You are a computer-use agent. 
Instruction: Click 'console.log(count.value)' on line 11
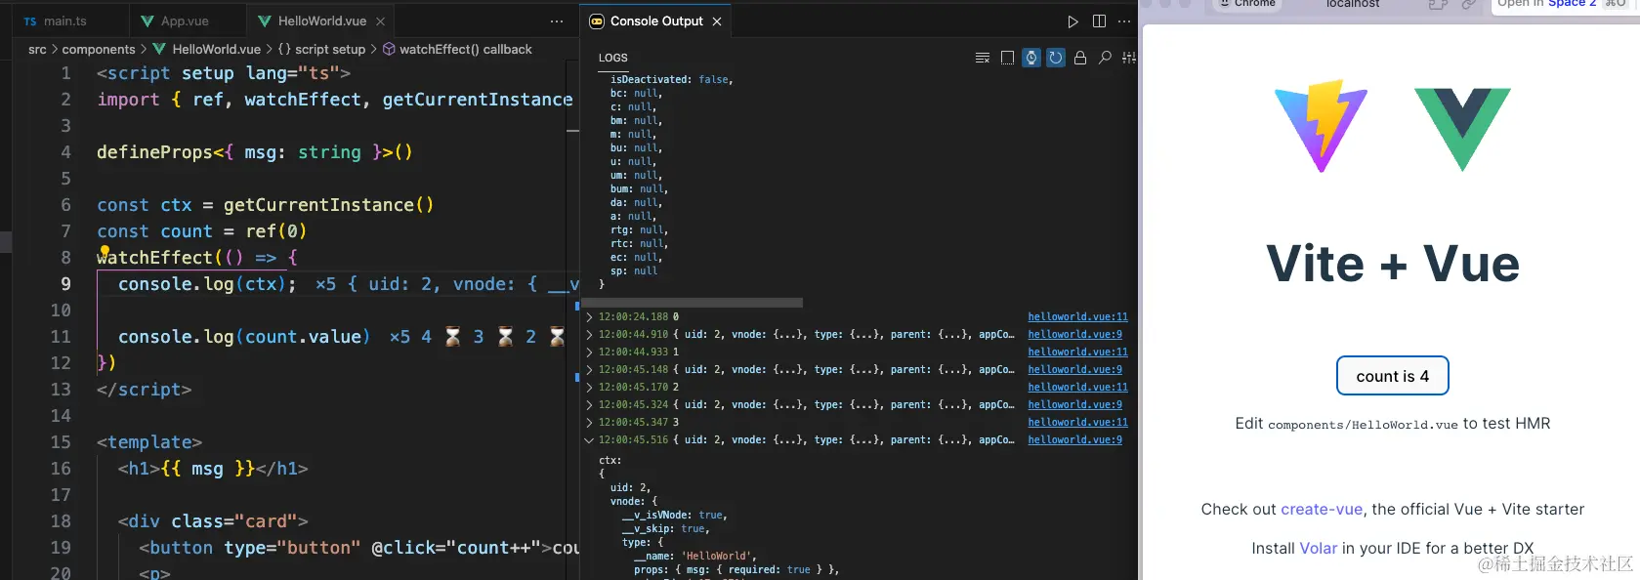[244, 336]
